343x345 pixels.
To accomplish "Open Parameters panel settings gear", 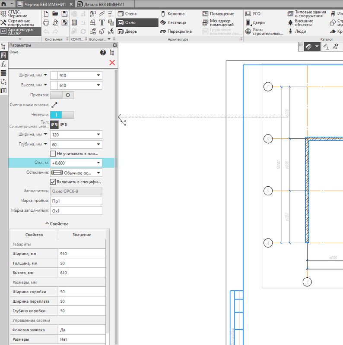I will (x=114, y=45).
